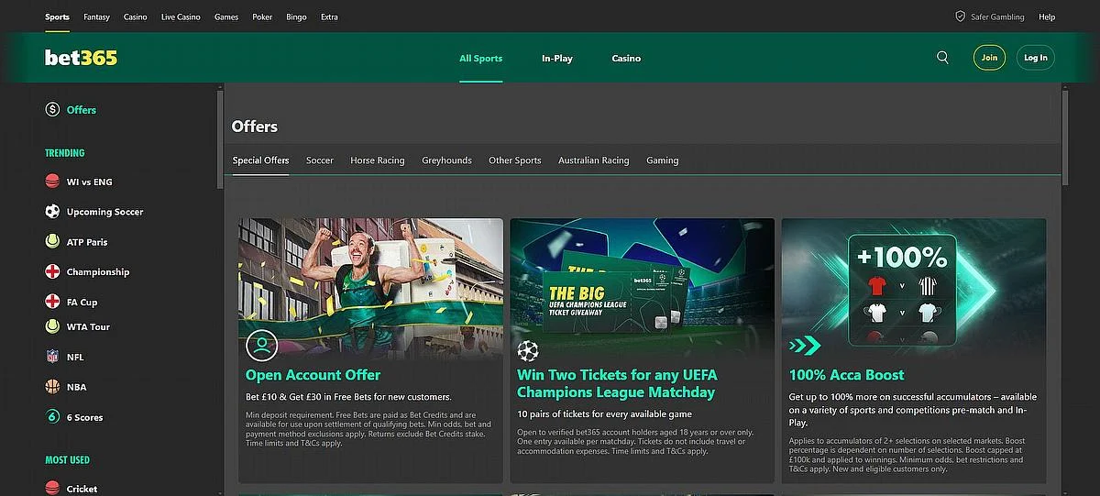This screenshot has height=496, width=1100.
Task: Open the 100% Acca Boost title
Action: coord(846,375)
